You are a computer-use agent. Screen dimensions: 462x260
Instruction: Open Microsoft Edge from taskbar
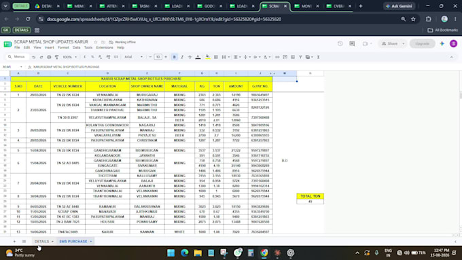coord(184,253)
